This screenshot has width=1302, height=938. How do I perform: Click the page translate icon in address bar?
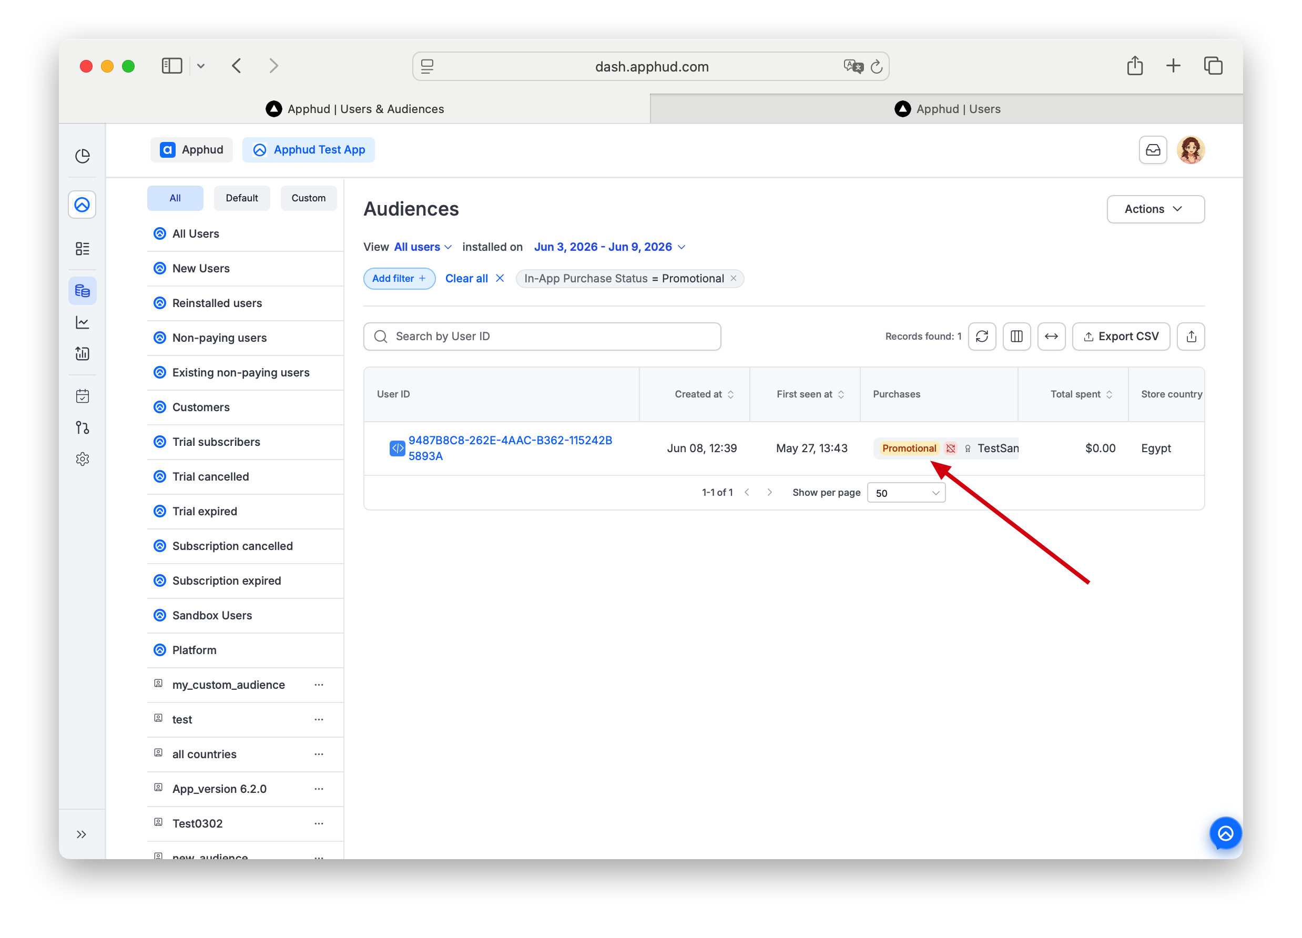click(x=853, y=67)
